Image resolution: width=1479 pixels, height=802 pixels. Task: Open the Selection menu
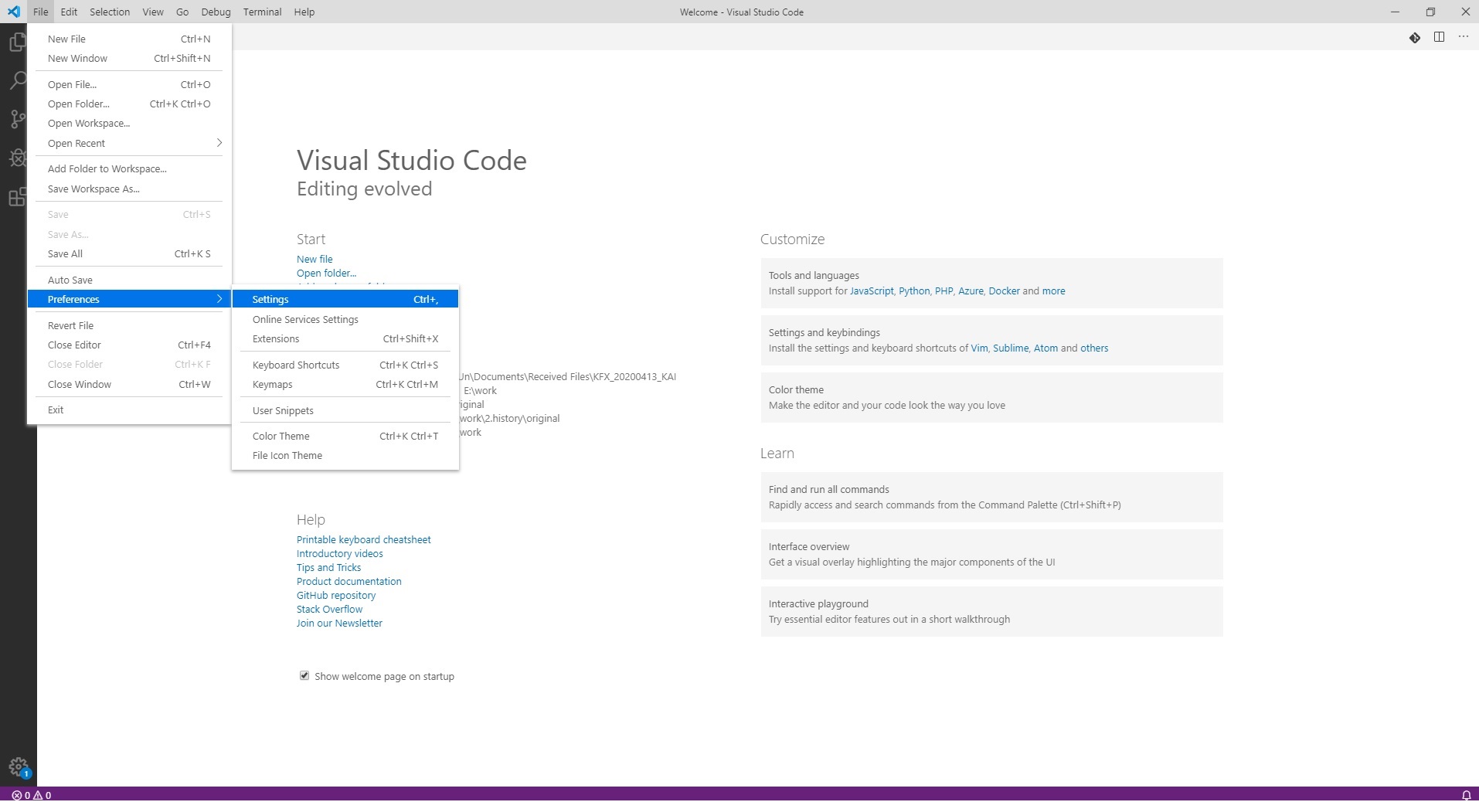click(110, 12)
